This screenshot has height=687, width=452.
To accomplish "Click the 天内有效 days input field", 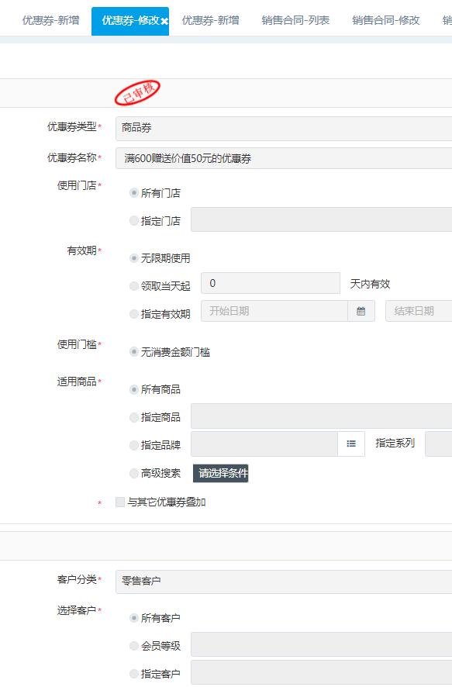I will pyautogui.click(x=271, y=283).
